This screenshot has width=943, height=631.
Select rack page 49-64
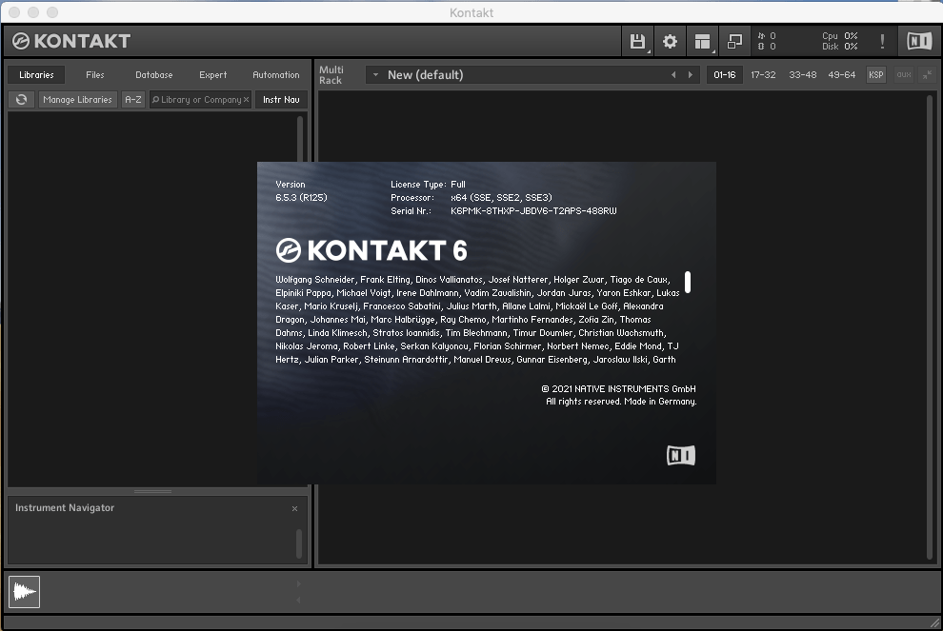tap(842, 75)
